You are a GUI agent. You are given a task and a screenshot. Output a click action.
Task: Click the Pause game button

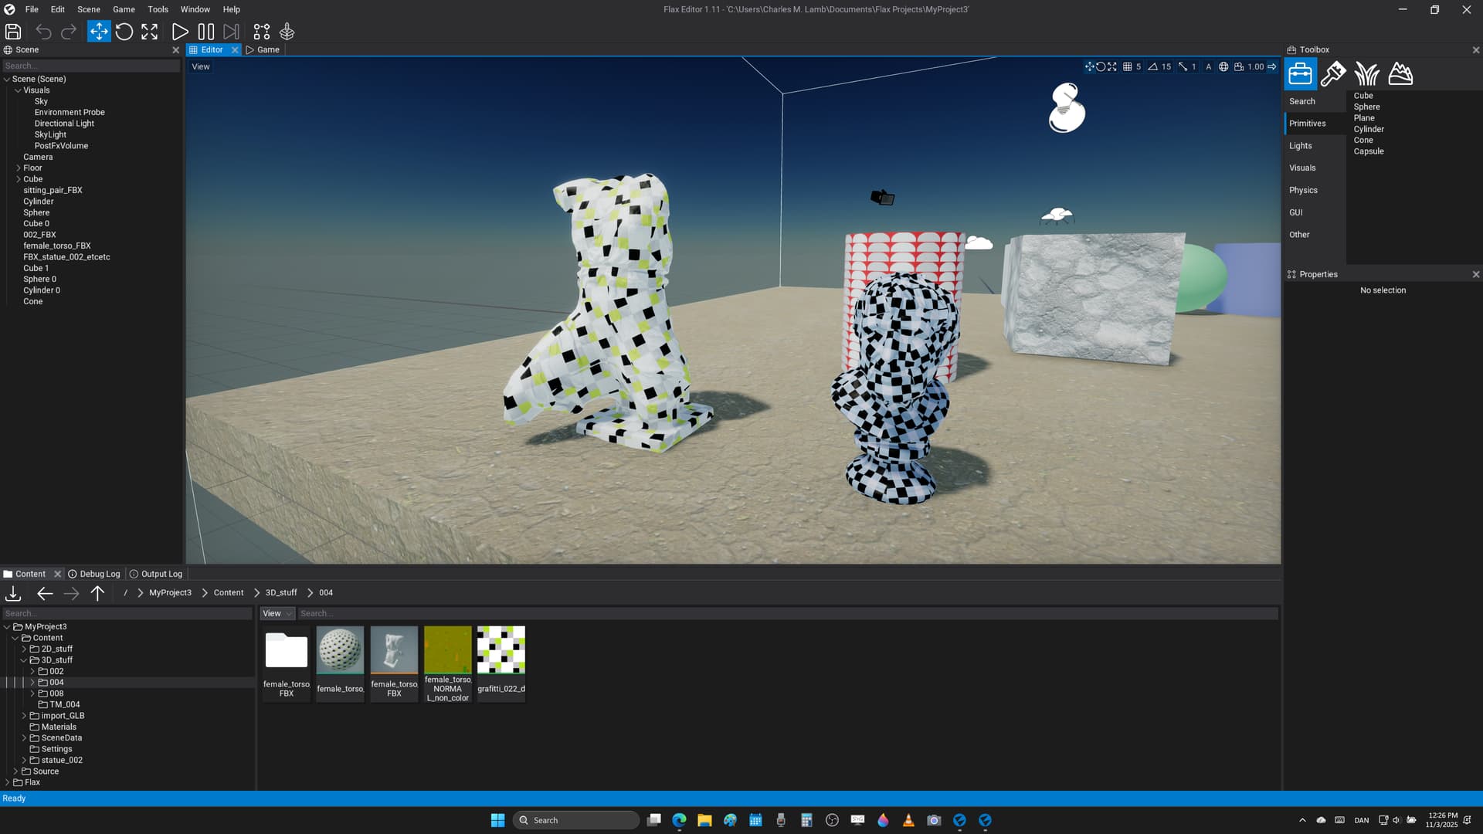click(x=205, y=32)
